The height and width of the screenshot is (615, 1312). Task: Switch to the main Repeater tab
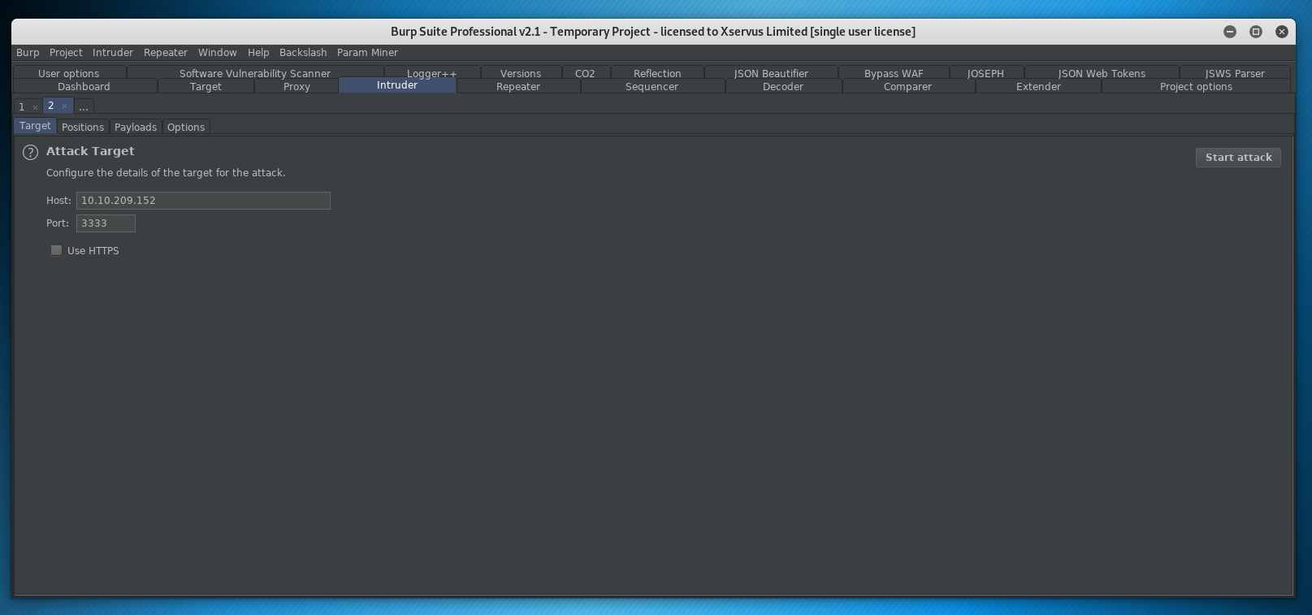[x=518, y=87]
